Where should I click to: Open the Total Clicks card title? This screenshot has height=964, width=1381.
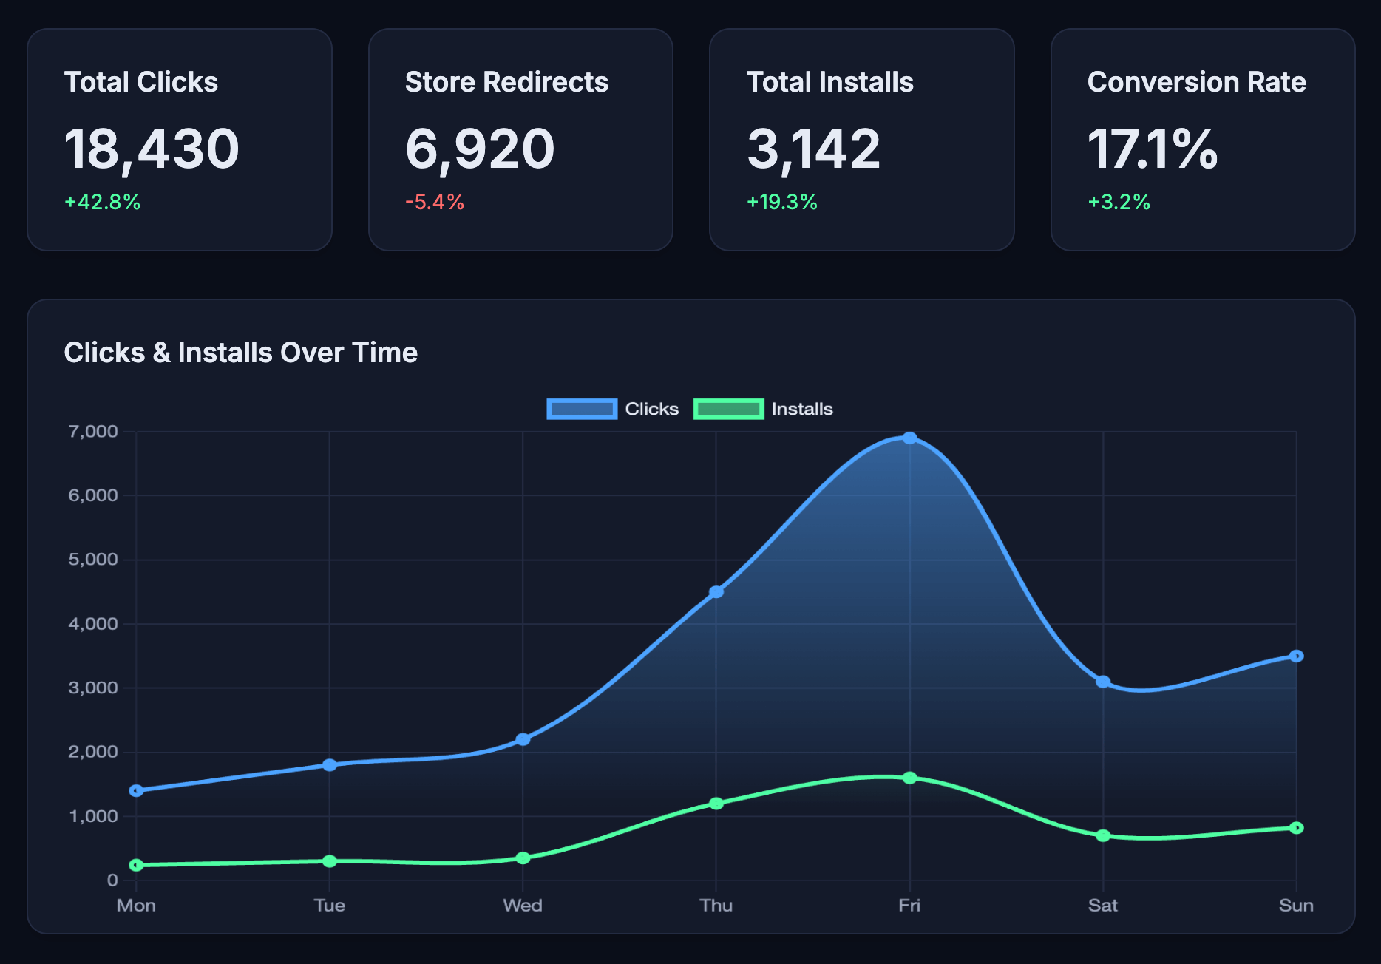tap(141, 82)
